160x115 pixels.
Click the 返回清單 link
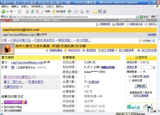pos(152,35)
